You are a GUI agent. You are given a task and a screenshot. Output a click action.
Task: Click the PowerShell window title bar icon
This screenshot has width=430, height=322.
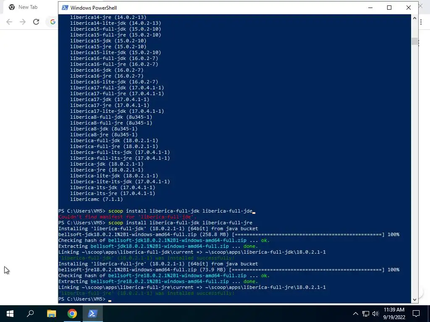[65, 8]
